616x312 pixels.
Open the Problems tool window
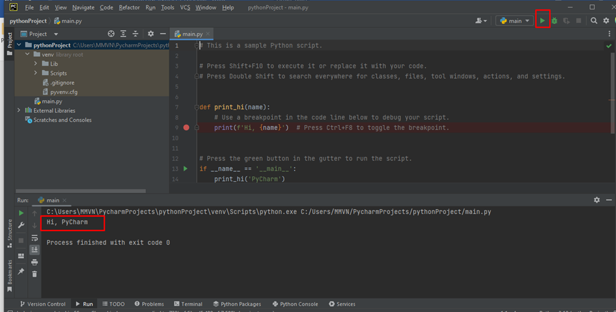[149, 304]
